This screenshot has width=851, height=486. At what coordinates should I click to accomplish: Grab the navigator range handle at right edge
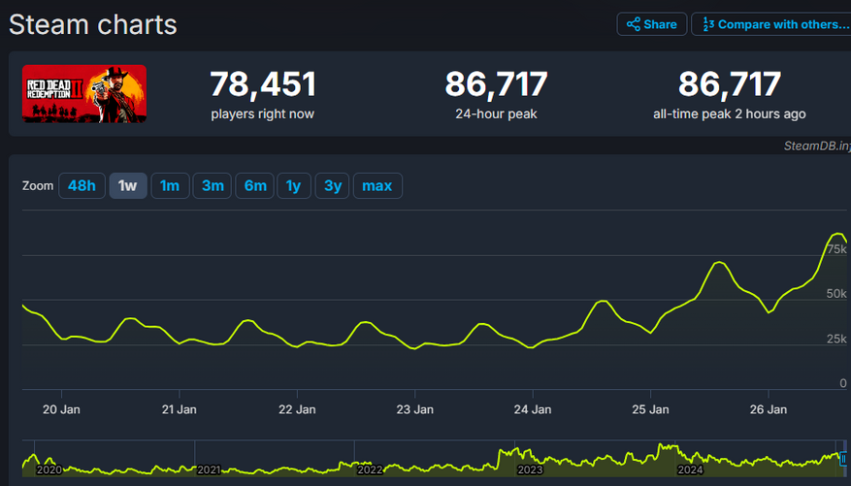[843, 459]
